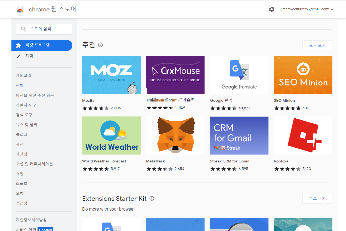Image resolution: width=346 pixels, height=231 pixels.
Task: Choose the 오락 category
Action: [20, 193]
